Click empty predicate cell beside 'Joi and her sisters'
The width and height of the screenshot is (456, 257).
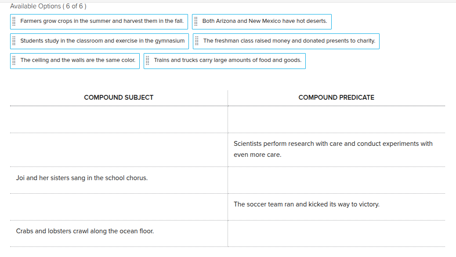(336, 180)
